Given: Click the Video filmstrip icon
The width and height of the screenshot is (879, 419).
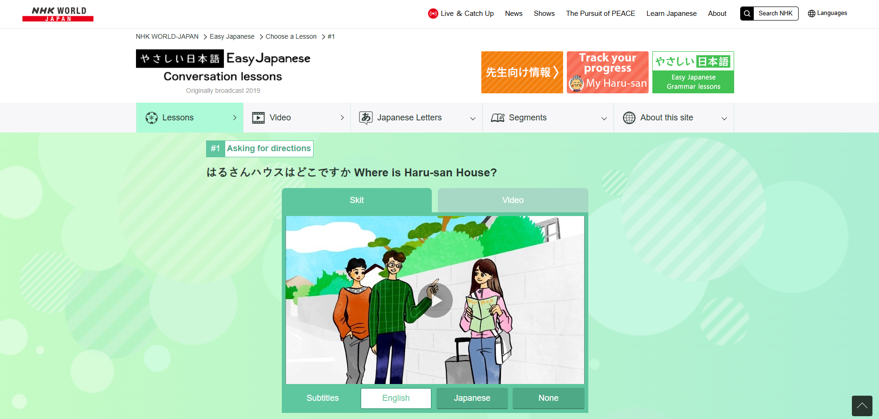Looking at the screenshot, I should click(x=258, y=118).
